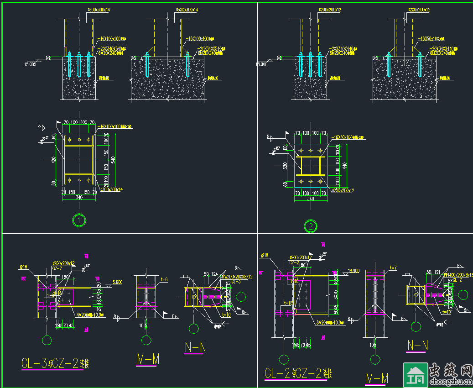Select the t=7 thickness annotation

point(393,268)
